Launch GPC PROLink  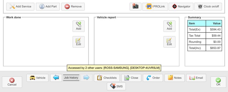[155, 7]
